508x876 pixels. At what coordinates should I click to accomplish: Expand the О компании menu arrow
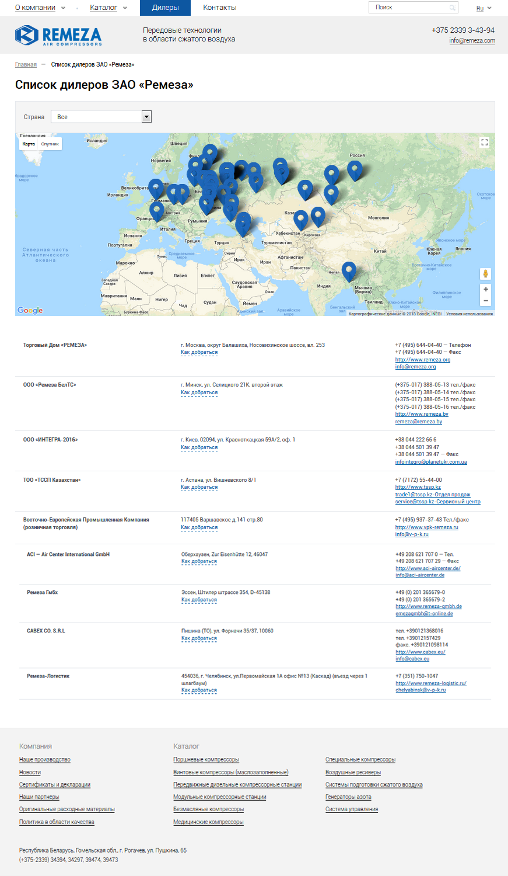tap(63, 8)
